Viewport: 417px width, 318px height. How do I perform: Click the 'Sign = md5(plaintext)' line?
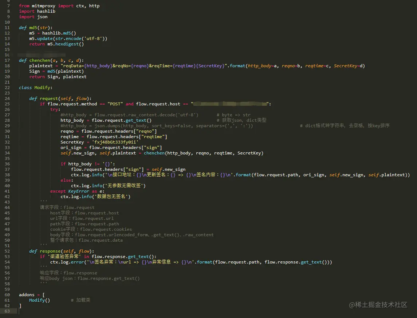[56, 71]
